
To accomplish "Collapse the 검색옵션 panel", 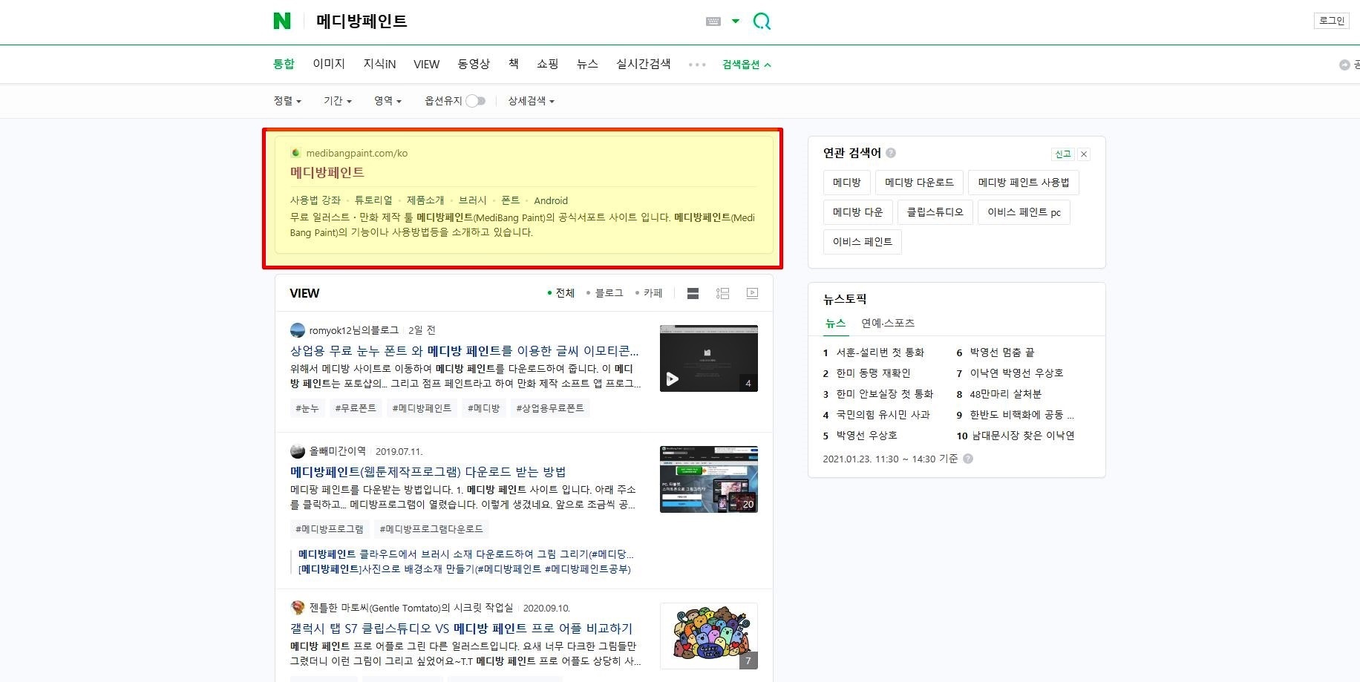I will tap(746, 65).
